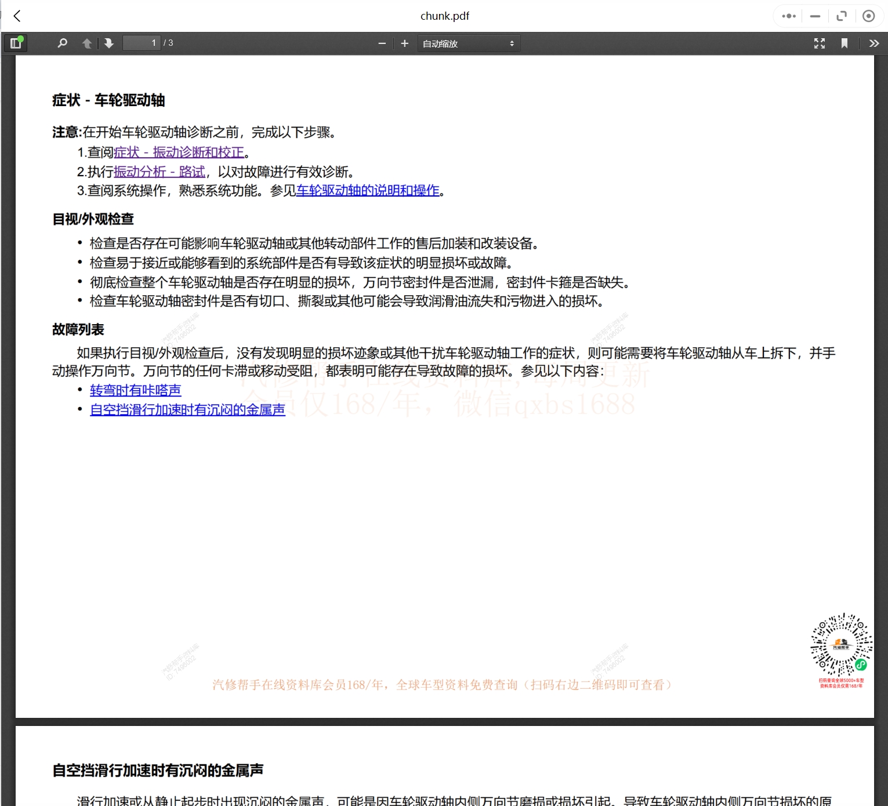Toggle the sidebar panel button

point(16,43)
